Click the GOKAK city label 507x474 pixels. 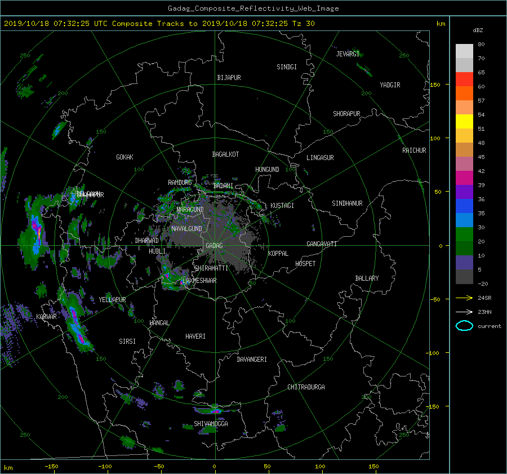[125, 157]
